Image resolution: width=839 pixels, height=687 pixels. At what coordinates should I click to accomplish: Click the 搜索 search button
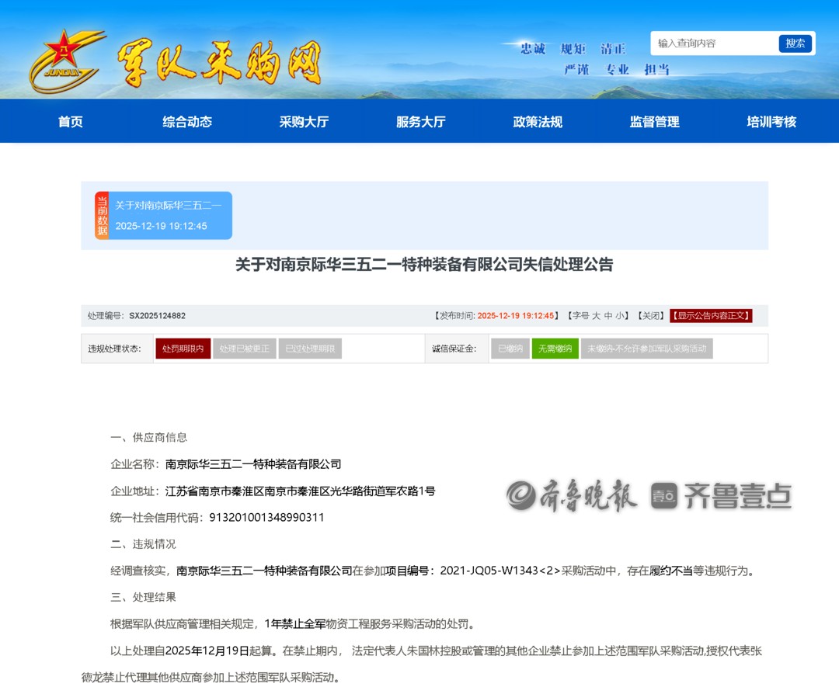click(x=795, y=43)
